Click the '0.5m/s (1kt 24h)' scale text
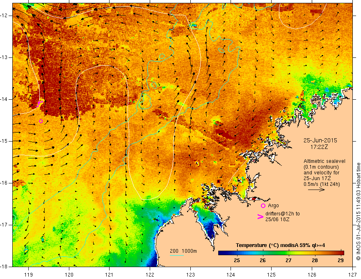Viewport: 361px width, 279px height. [322, 184]
